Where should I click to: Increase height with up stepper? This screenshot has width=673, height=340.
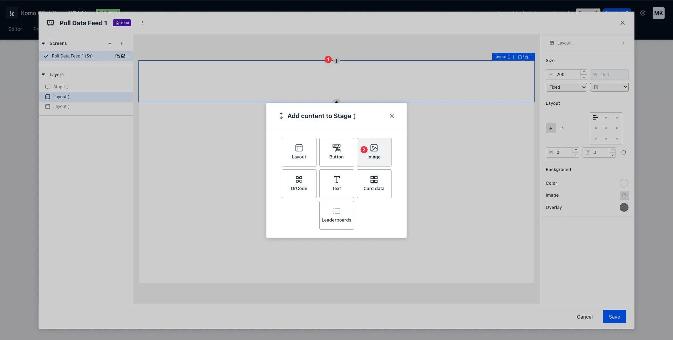(584, 72)
